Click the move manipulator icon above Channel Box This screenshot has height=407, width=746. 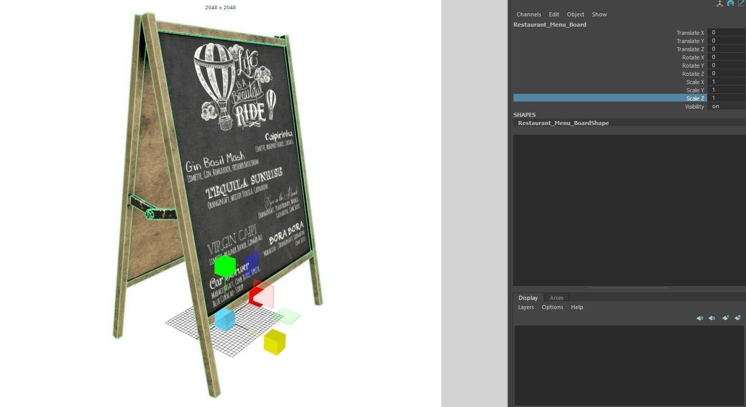(720, 3)
